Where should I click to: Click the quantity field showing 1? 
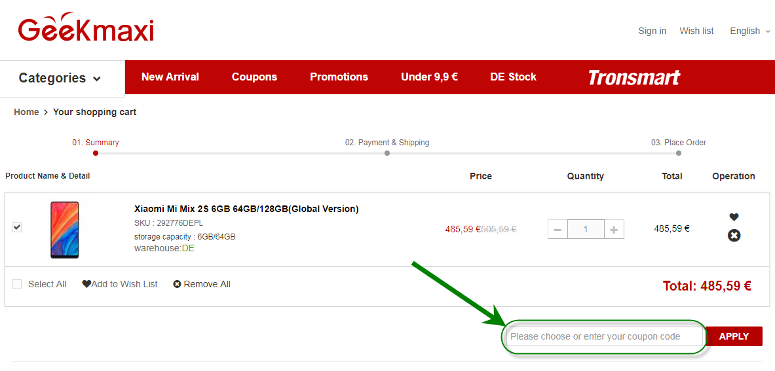pyautogui.click(x=586, y=230)
